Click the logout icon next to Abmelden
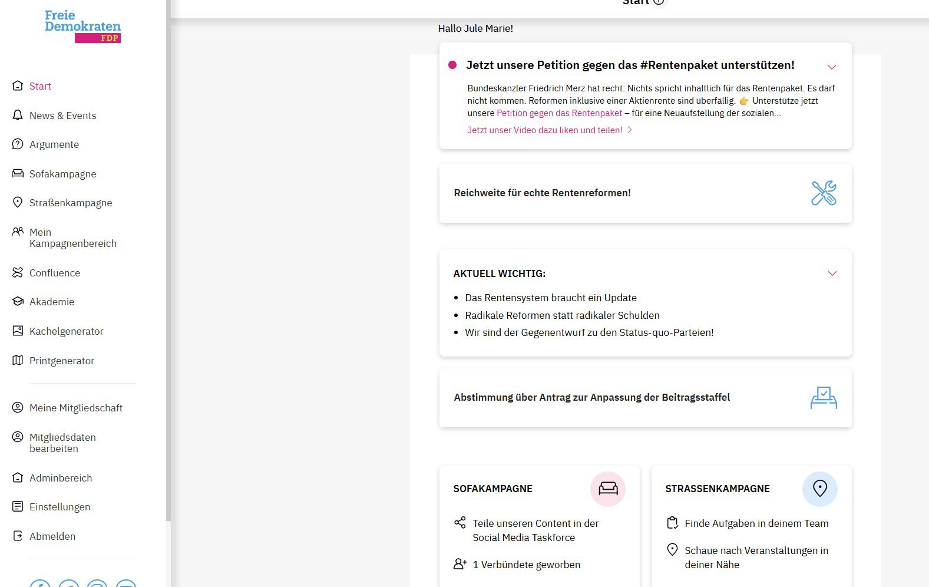This screenshot has height=587, width=929. click(18, 536)
